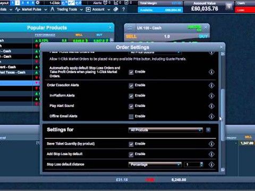Screen dimensions: 255x191
Task: Click the small square button beside All Products
Action: 208,130
